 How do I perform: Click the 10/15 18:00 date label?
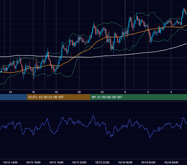point(56,162)
